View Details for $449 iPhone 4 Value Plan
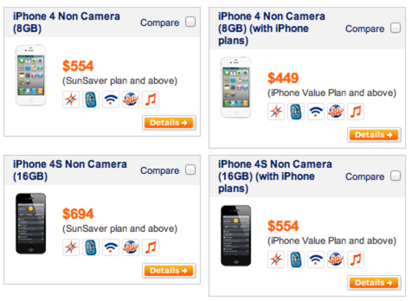 374,135
